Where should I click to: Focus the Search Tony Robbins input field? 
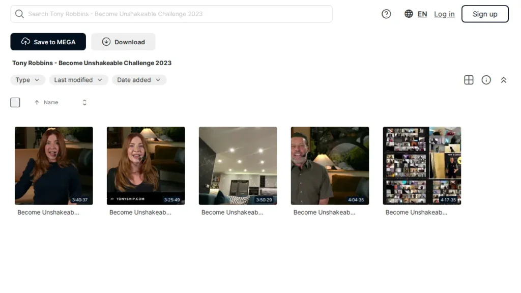click(x=171, y=14)
